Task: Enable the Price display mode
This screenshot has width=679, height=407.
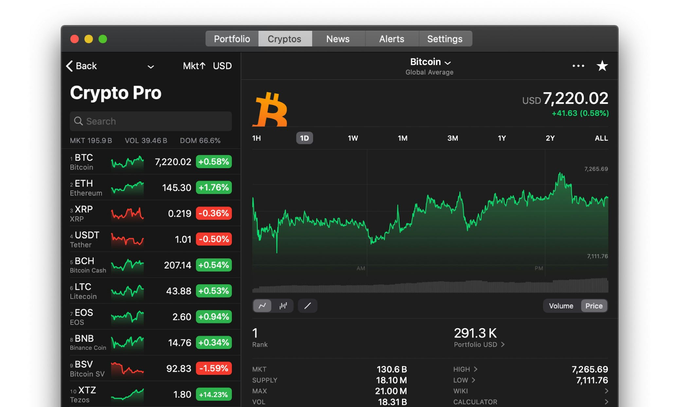Action: tap(594, 305)
